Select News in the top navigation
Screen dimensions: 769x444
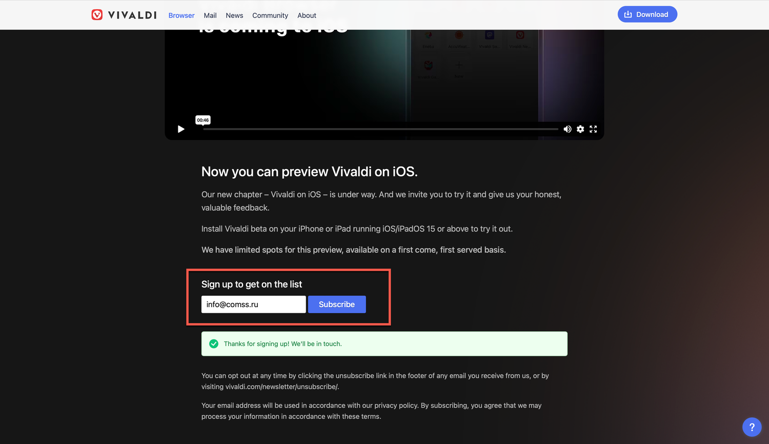click(x=234, y=15)
